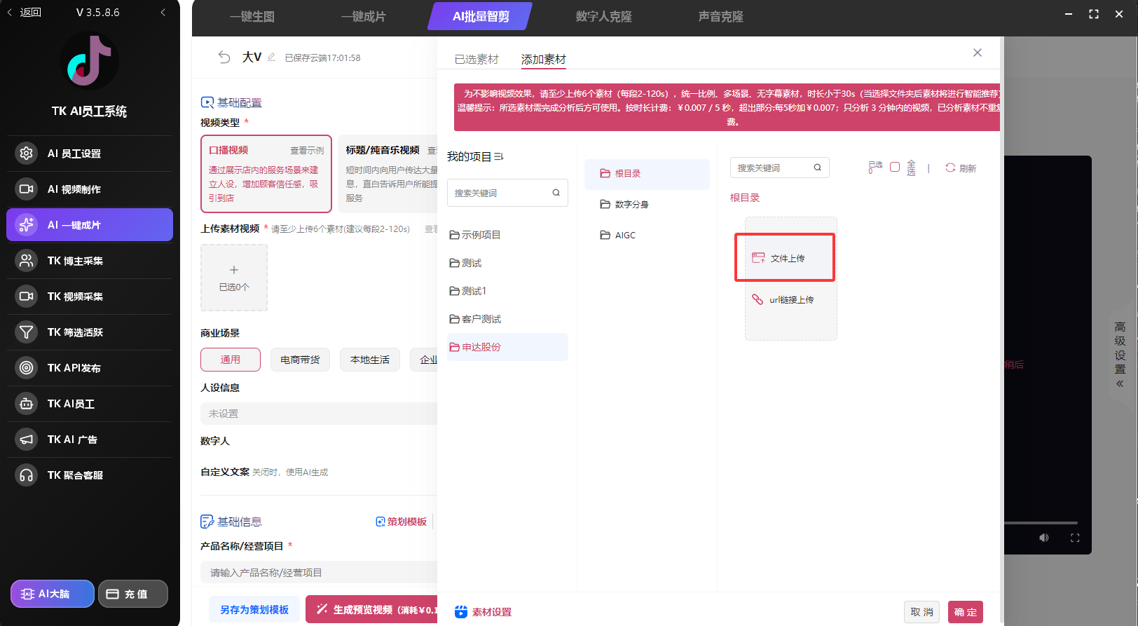Switch to 一键成片 top tab
Screen dimensions: 1138x626
pyautogui.click(x=364, y=17)
